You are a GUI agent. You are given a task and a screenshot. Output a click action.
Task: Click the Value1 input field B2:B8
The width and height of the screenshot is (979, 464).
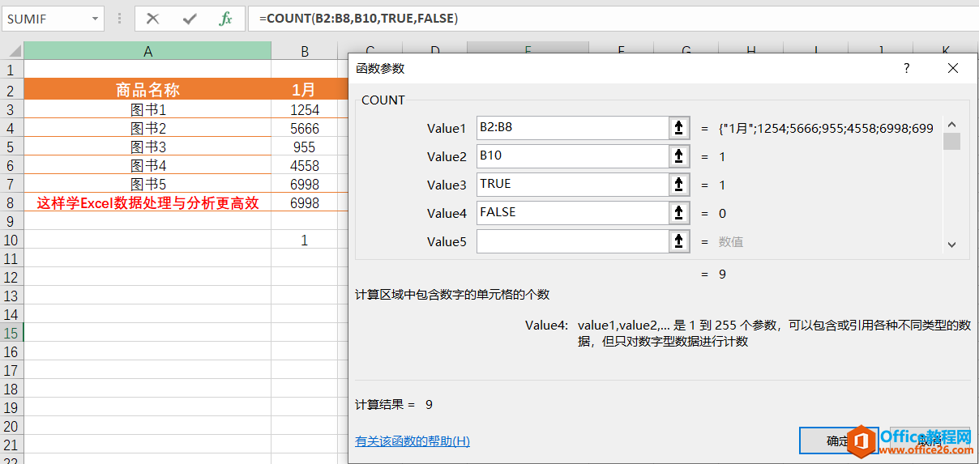click(x=571, y=128)
